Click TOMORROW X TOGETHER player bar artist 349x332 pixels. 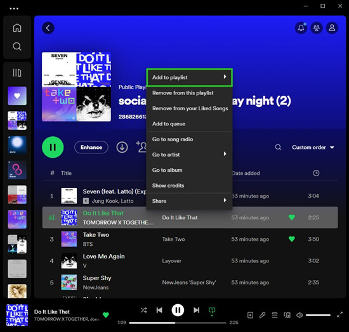[x=61, y=319]
